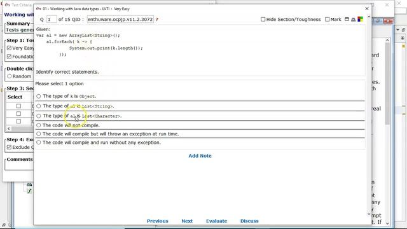The width and height of the screenshot is (407, 229).
Task: Click the Select column header
Action: point(15,97)
